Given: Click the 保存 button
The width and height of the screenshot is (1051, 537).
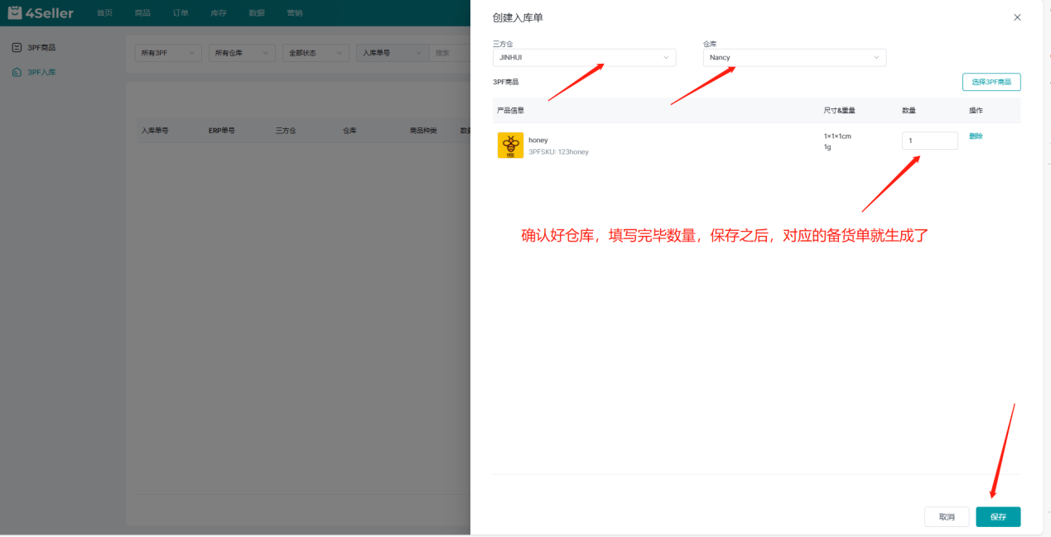Looking at the screenshot, I should coord(998,516).
